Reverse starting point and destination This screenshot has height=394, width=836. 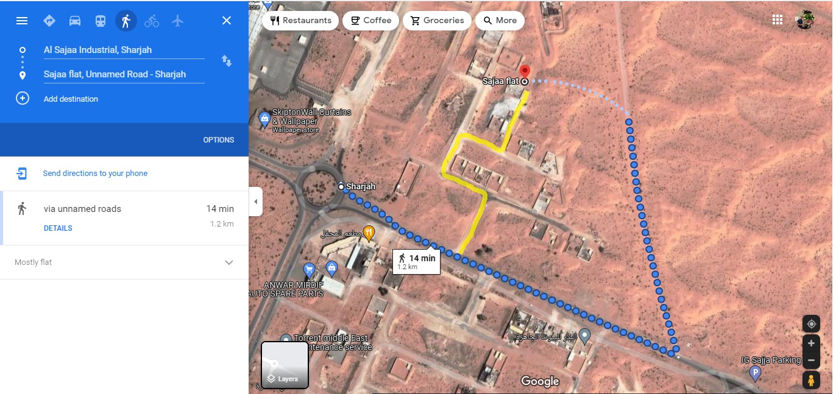(x=227, y=61)
